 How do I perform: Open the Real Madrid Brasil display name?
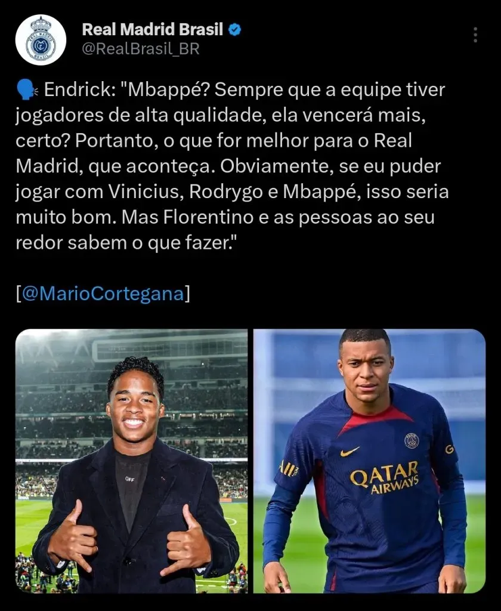pyautogui.click(x=152, y=30)
